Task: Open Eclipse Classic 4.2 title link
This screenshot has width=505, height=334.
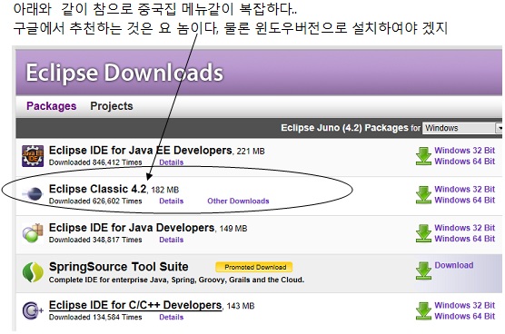Action: coord(98,189)
